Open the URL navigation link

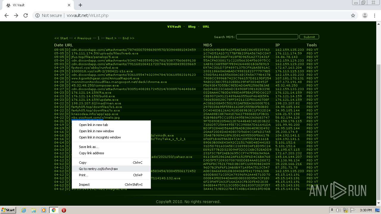pos(206,27)
